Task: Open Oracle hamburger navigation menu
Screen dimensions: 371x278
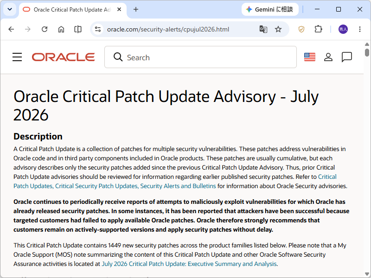Action: (x=17, y=57)
